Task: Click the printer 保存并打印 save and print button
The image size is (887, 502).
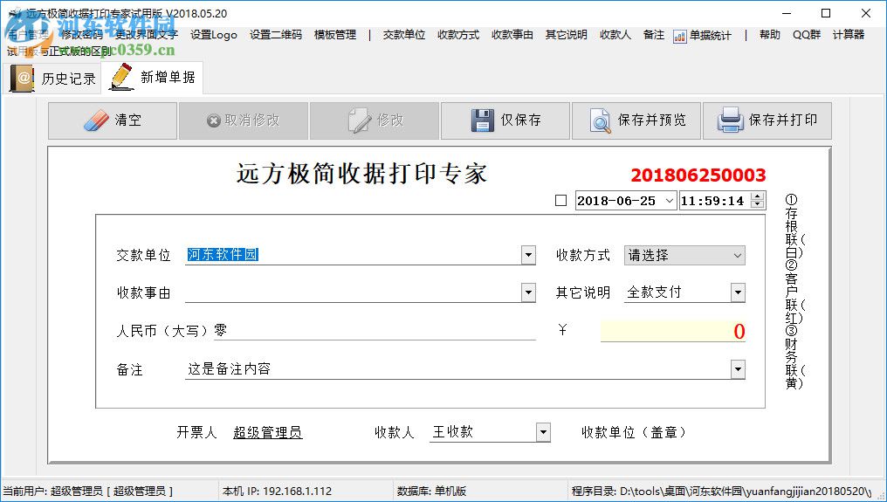Action: tap(767, 120)
